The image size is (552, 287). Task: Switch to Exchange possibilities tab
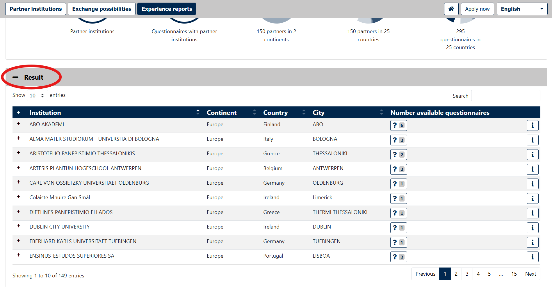(102, 9)
